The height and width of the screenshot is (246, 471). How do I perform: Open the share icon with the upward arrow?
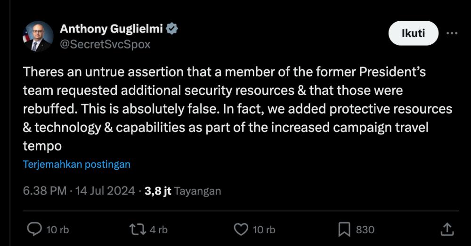pyautogui.click(x=447, y=229)
